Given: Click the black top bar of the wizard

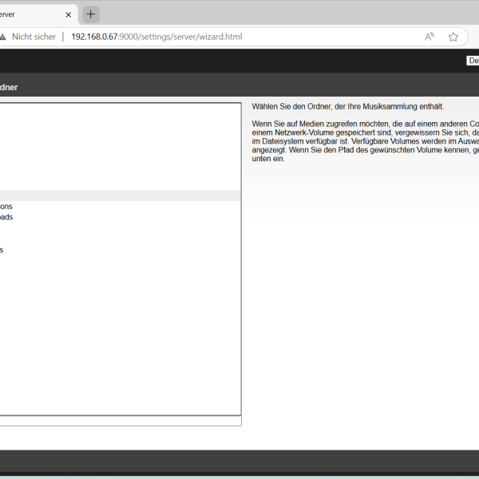Looking at the screenshot, I should pyautogui.click(x=232, y=61).
